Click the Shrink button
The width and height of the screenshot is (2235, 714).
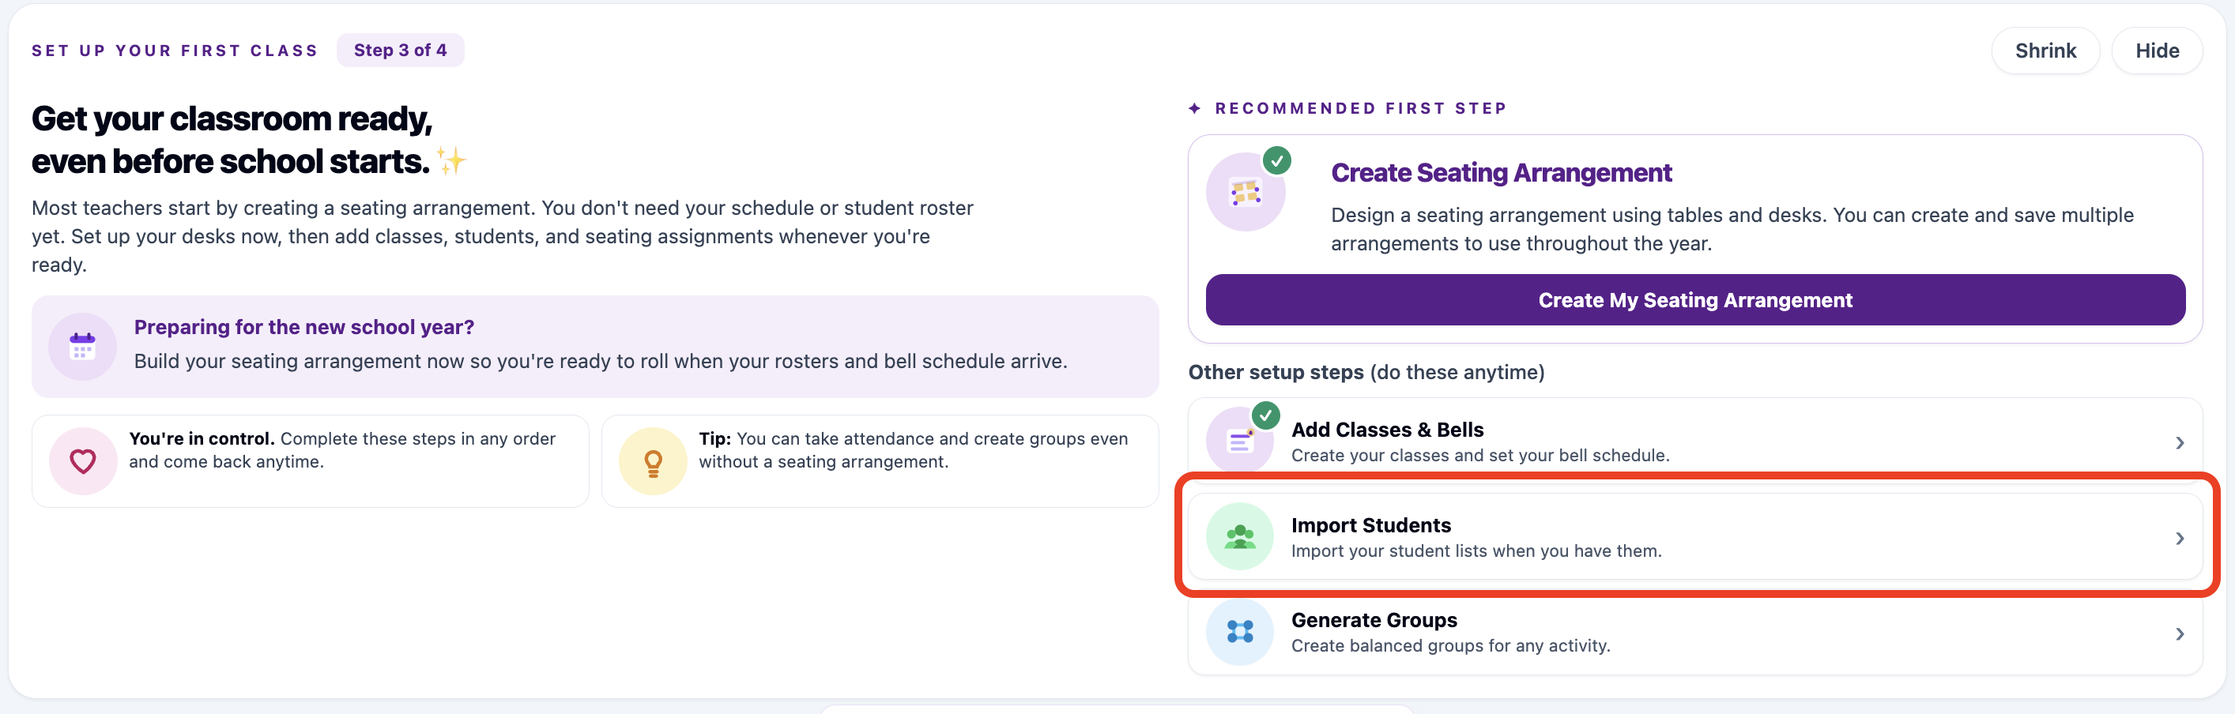click(x=2045, y=51)
